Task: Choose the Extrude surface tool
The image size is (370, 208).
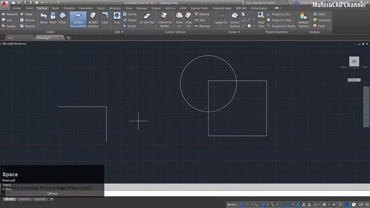Action: click(27, 20)
